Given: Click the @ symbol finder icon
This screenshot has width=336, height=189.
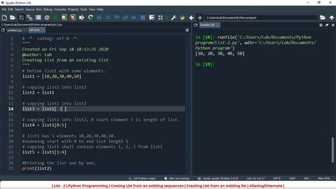Looking at the screenshot, I should coord(47,17).
